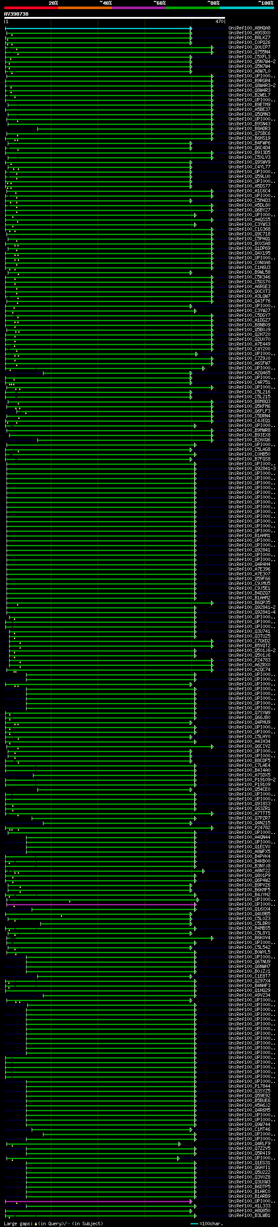Click the purple ~60% identity legend segment

coord(139,8)
